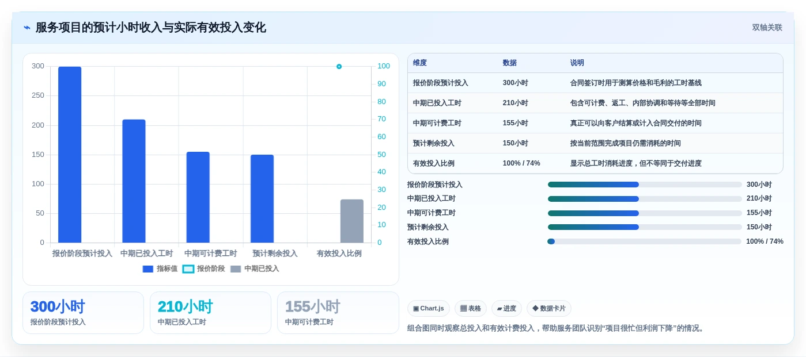Click the 预计剩余投入 blue bar
Viewport: 806px width, 357px height.
pyautogui.click(x=262, y=199)
